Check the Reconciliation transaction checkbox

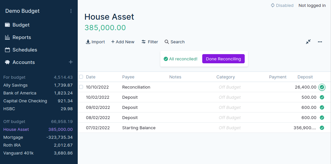point(81,87)
